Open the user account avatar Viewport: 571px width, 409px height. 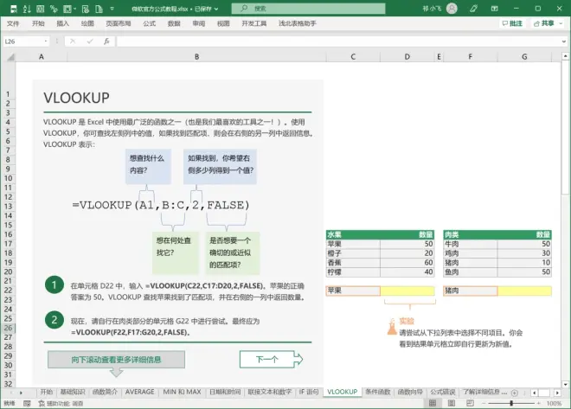pyautogui.click(x=452, y=9)
